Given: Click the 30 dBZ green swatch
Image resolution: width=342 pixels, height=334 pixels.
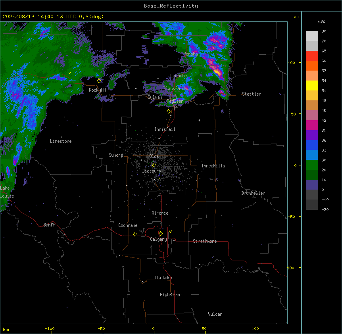Looking at the screenshot, I should tap(312, 165).
